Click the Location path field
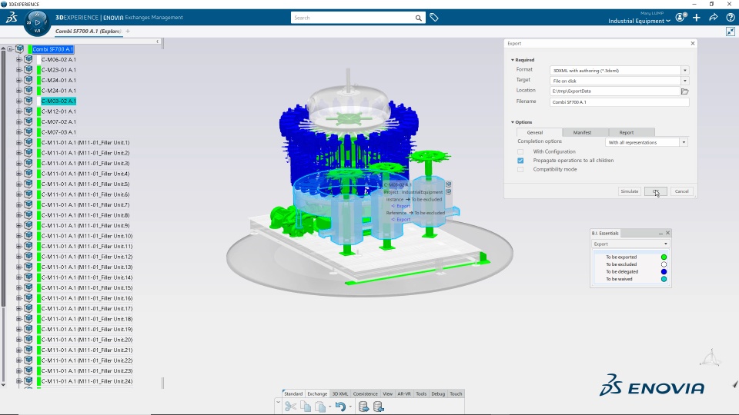The image size is (739, 415). [614, 91]
